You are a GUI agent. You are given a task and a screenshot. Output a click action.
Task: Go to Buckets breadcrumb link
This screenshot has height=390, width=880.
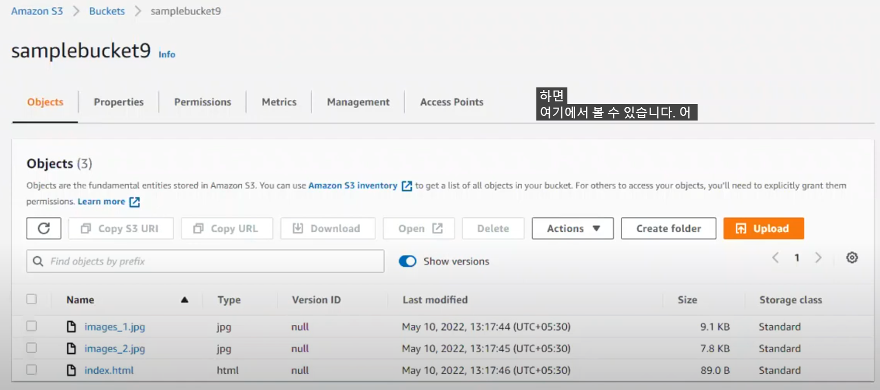[107, 11]
